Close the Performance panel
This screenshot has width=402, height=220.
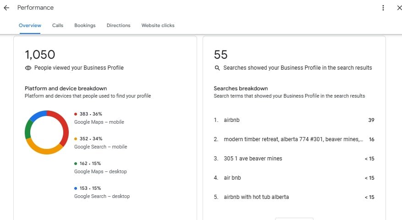tap(399, 8)
